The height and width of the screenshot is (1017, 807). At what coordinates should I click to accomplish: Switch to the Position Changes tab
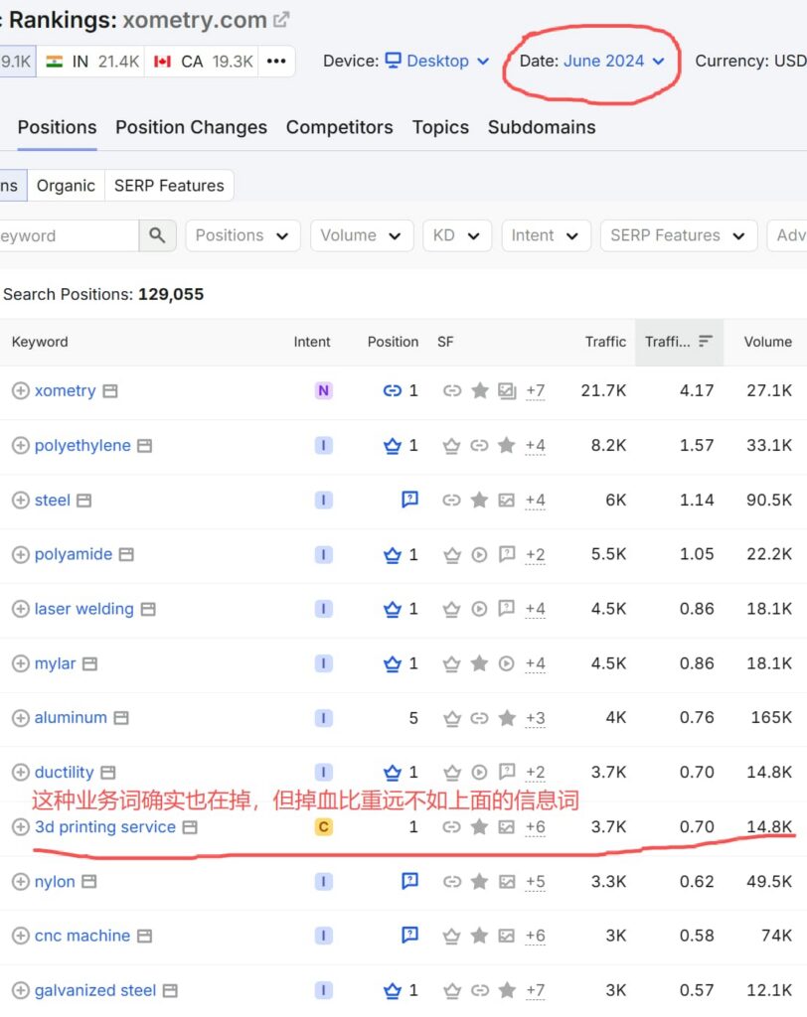pyautogui.click(x=192, y=127)
